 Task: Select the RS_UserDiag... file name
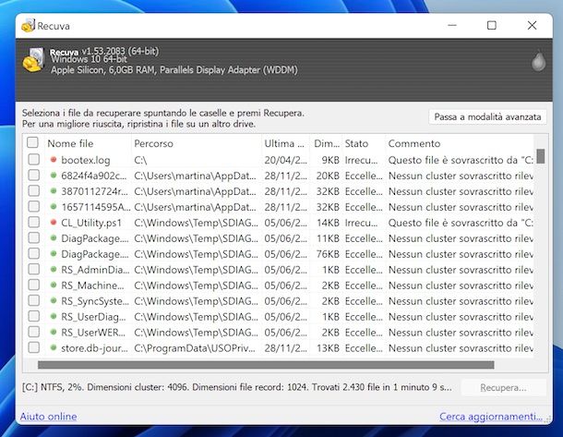[93, 317]
